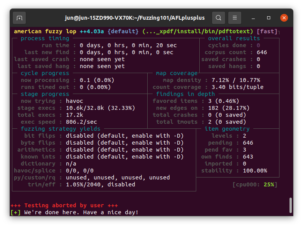Click the run time value '20 sec' line
The image size is (303, 227).
(x=128, y=45)
